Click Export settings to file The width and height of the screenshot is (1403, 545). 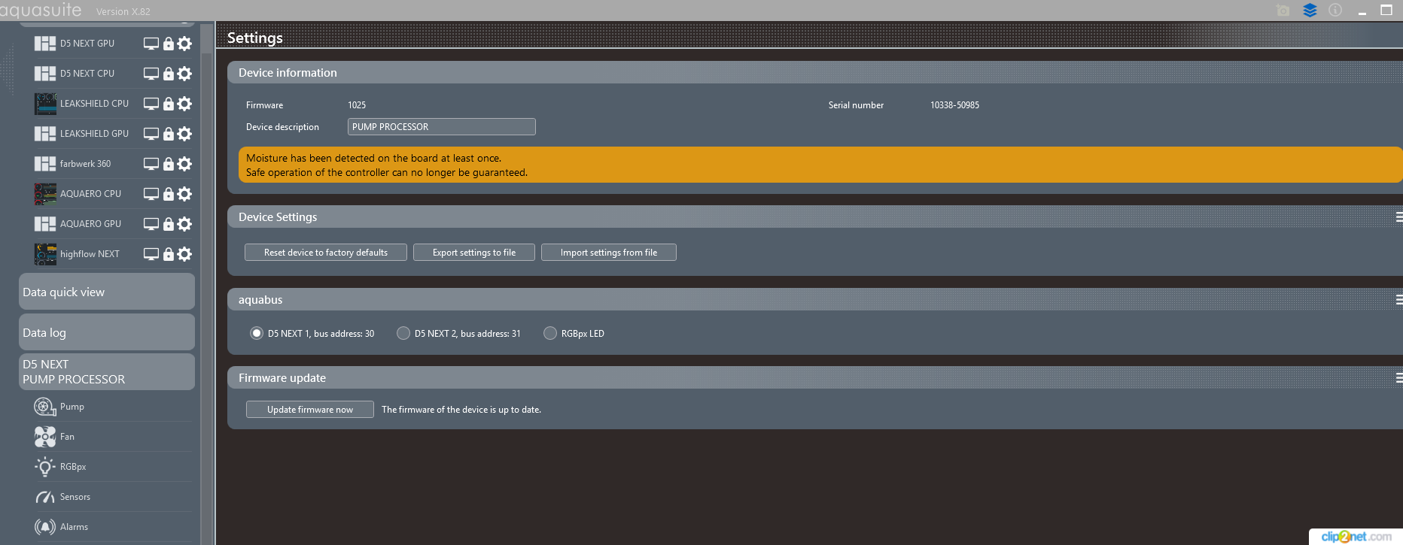pos(474,253)
